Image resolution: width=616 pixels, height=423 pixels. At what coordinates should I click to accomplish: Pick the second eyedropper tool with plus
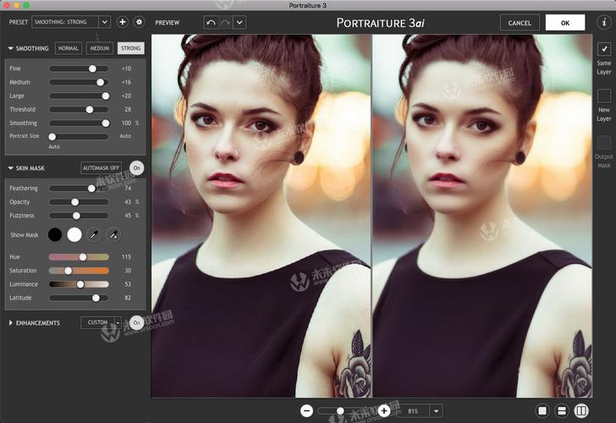click(x=113, y=235)
